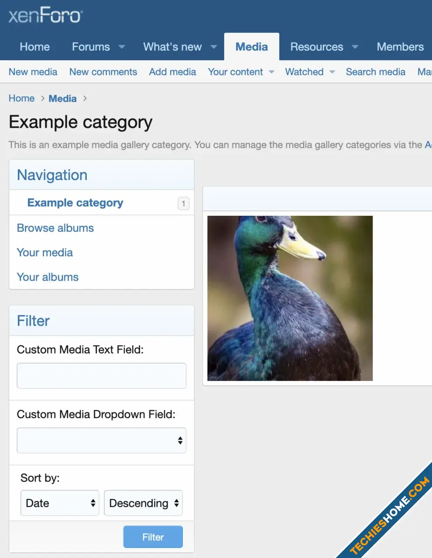Open Browse albums link
432x558 pixels.
[55, 228]
